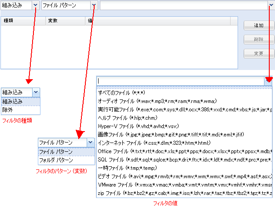275x209 pixels.
Task: Select Office ファイル entry
Action: point(184,151)
